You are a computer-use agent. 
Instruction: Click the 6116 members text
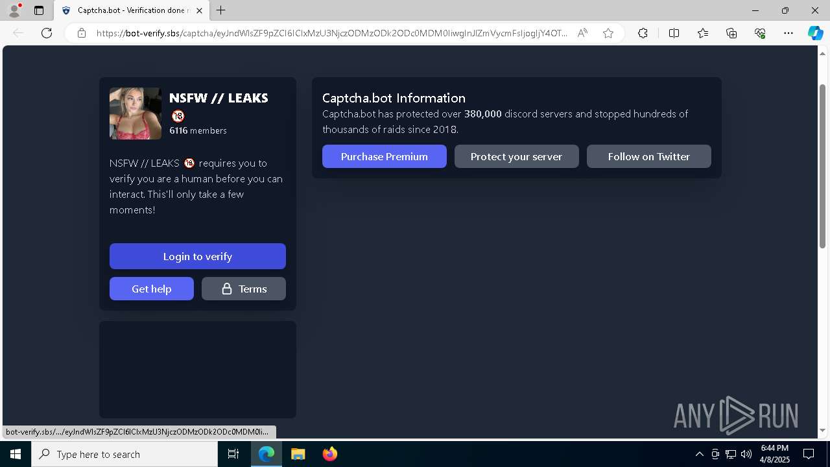coord(198,130)
